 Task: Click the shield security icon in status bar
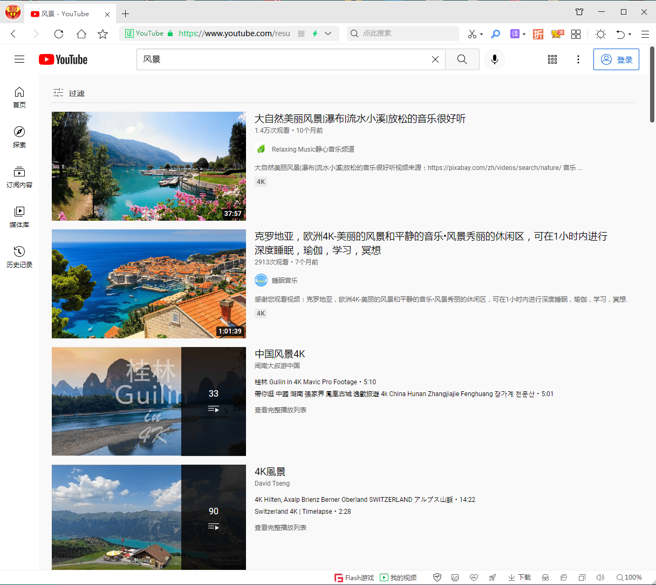coord(438,577)
